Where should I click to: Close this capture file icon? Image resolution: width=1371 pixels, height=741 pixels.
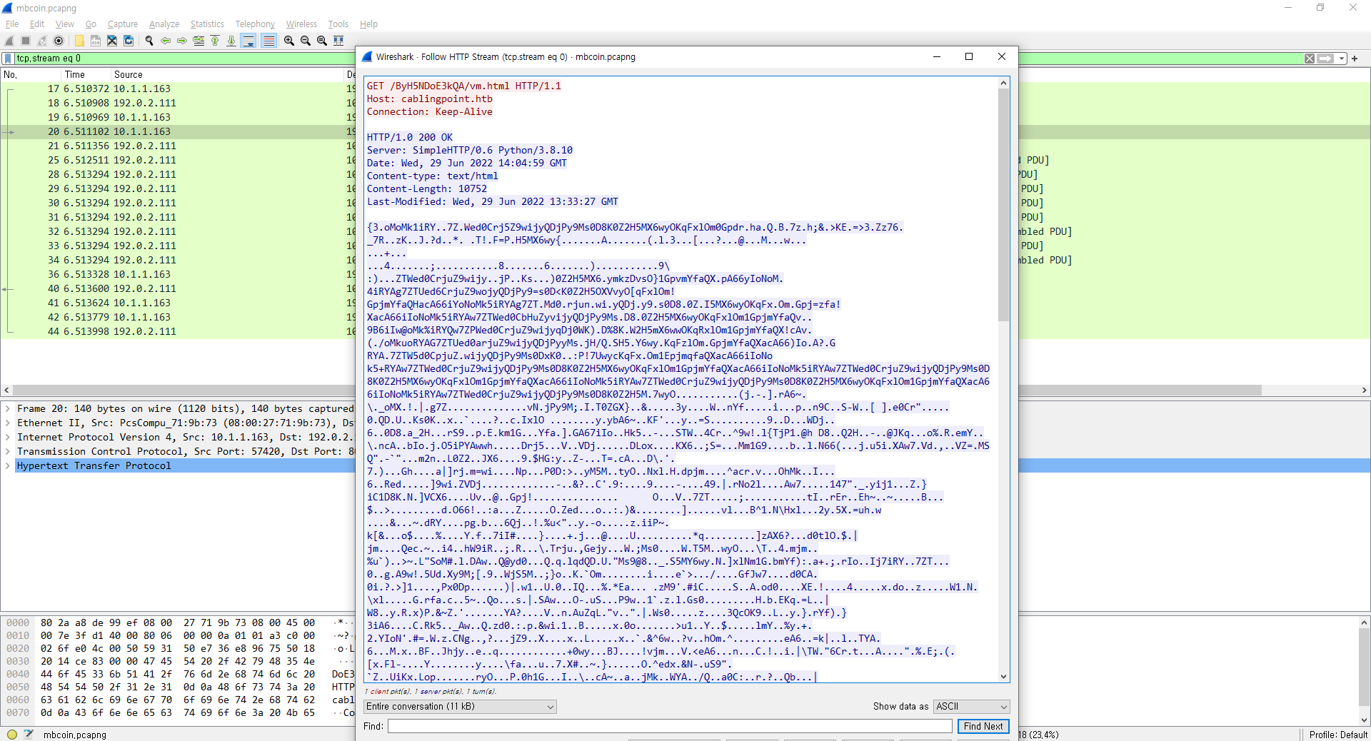point(112,41)
